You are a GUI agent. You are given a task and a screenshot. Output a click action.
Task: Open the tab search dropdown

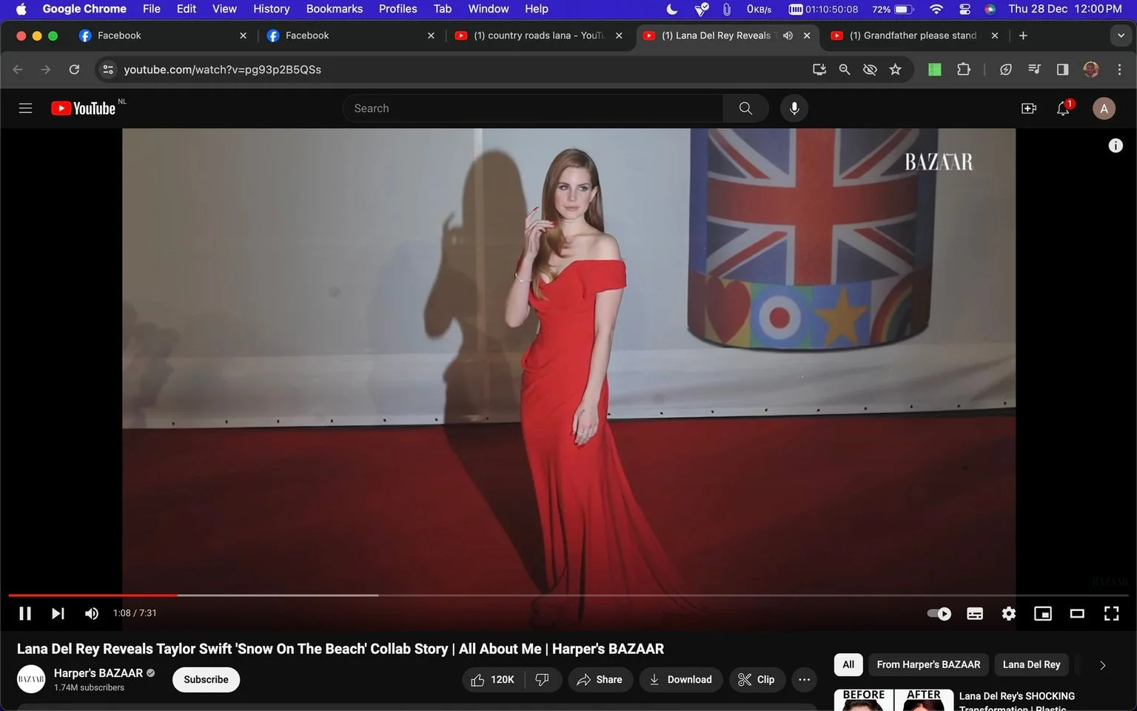point(1121,36)
